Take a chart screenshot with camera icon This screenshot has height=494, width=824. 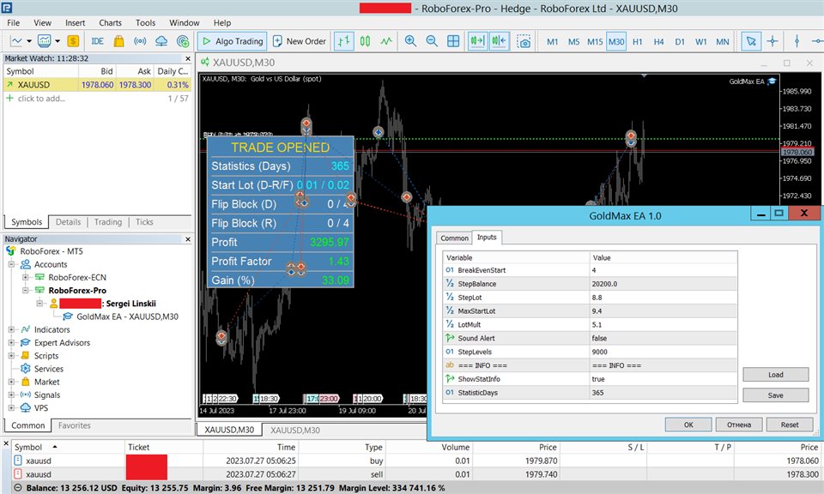(524, 41)
